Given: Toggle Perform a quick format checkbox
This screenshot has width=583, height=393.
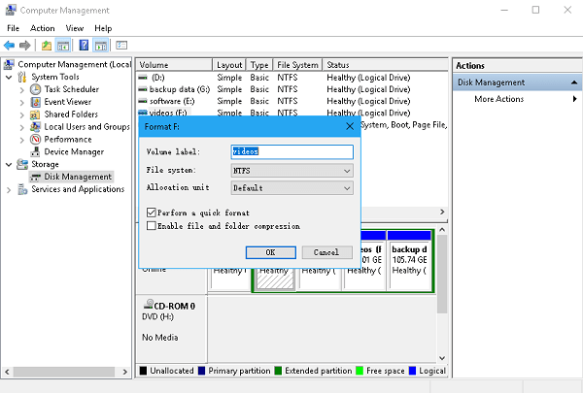Looking at the screenshot, I should tap(151, 213).
